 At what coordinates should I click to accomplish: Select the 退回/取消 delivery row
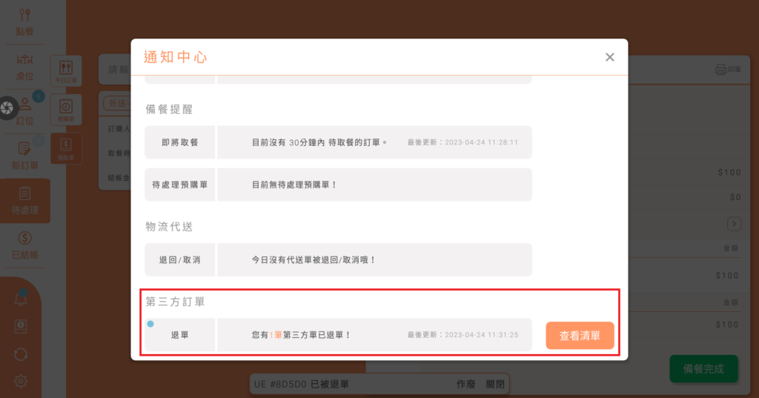[x=338, y=260]
